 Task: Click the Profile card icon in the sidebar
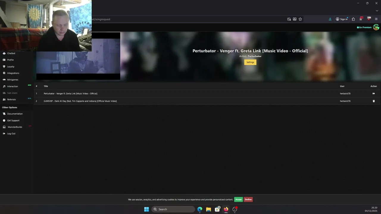pyautogui.click(x=4, y=60)
